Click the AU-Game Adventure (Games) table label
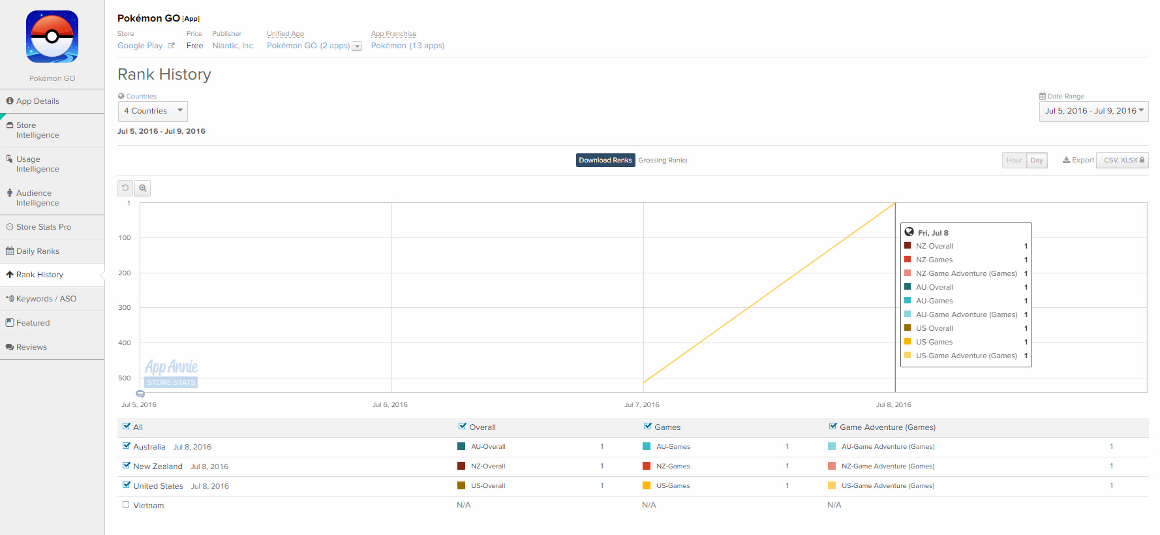 (x=888, y=446)
